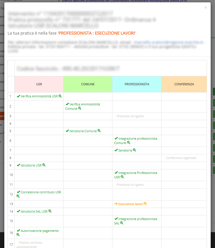Open orange magnifier next to Esecuzione lavori

pos(145,204)
